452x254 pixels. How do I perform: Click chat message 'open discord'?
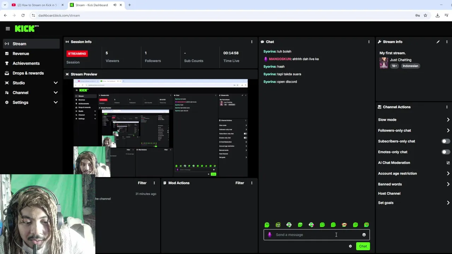[x=287, y=81]
